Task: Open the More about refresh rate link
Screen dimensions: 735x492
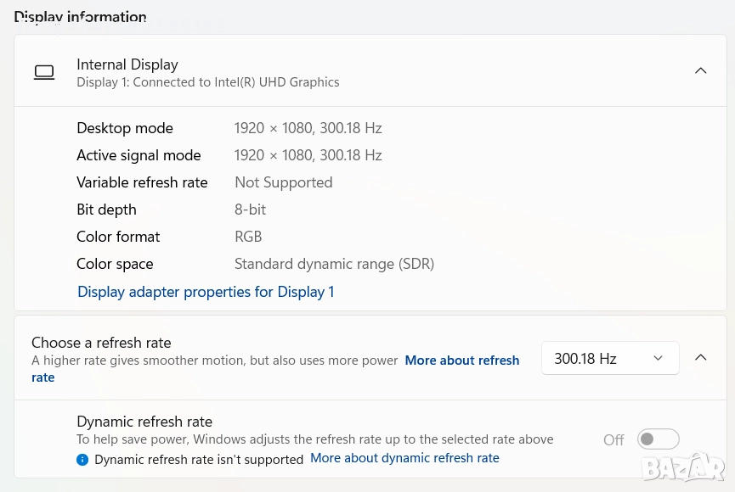Action: click(461, 361)
